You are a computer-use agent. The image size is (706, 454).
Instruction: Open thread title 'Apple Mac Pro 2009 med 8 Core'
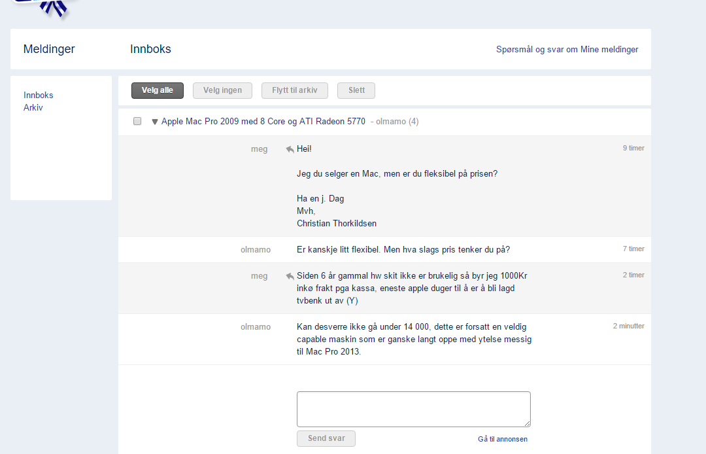pyautogui.click(x=263, y=121)
